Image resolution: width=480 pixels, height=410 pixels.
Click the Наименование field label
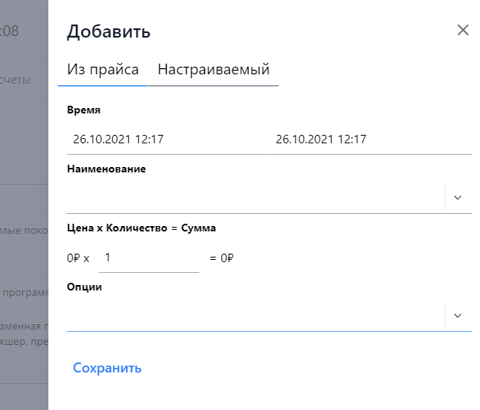click(106, 169)
